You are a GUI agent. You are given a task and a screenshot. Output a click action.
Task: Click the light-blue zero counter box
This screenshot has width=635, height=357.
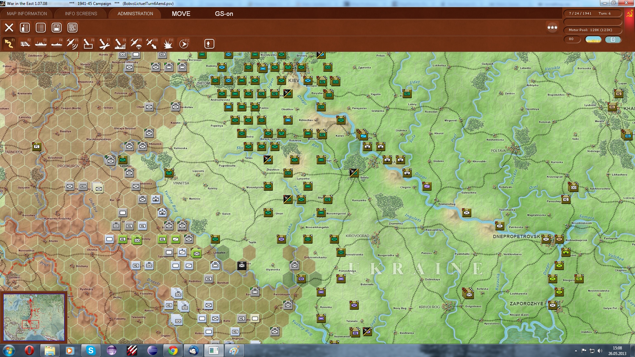point(613,39)
